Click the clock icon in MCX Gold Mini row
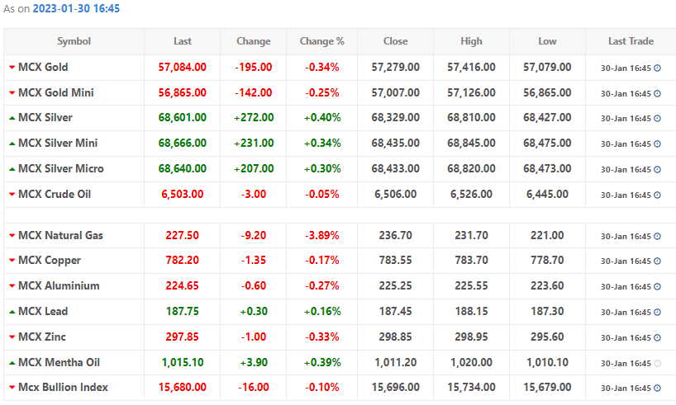The image size is (676, 405). 657,93
